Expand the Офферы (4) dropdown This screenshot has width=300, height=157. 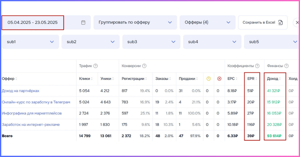[x=208, y=22]
